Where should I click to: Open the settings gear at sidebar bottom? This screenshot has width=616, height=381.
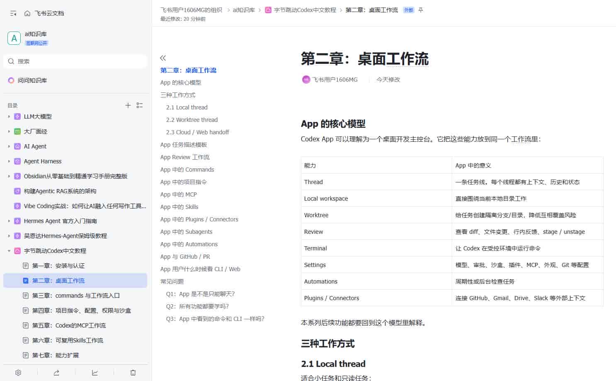[x=18, y=373]
